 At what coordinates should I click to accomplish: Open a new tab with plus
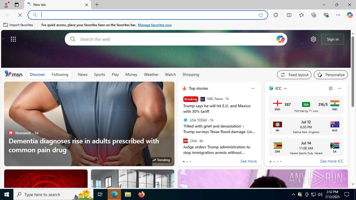coord(97,5)
